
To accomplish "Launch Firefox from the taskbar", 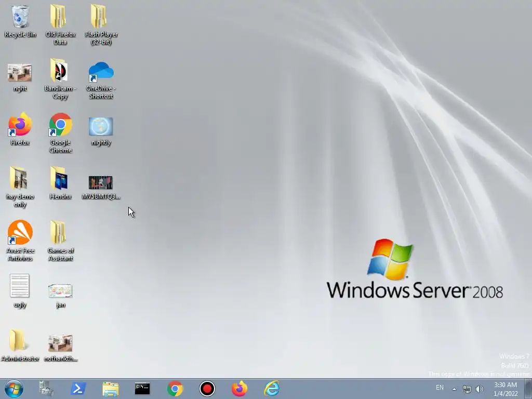I will [239, 389].
